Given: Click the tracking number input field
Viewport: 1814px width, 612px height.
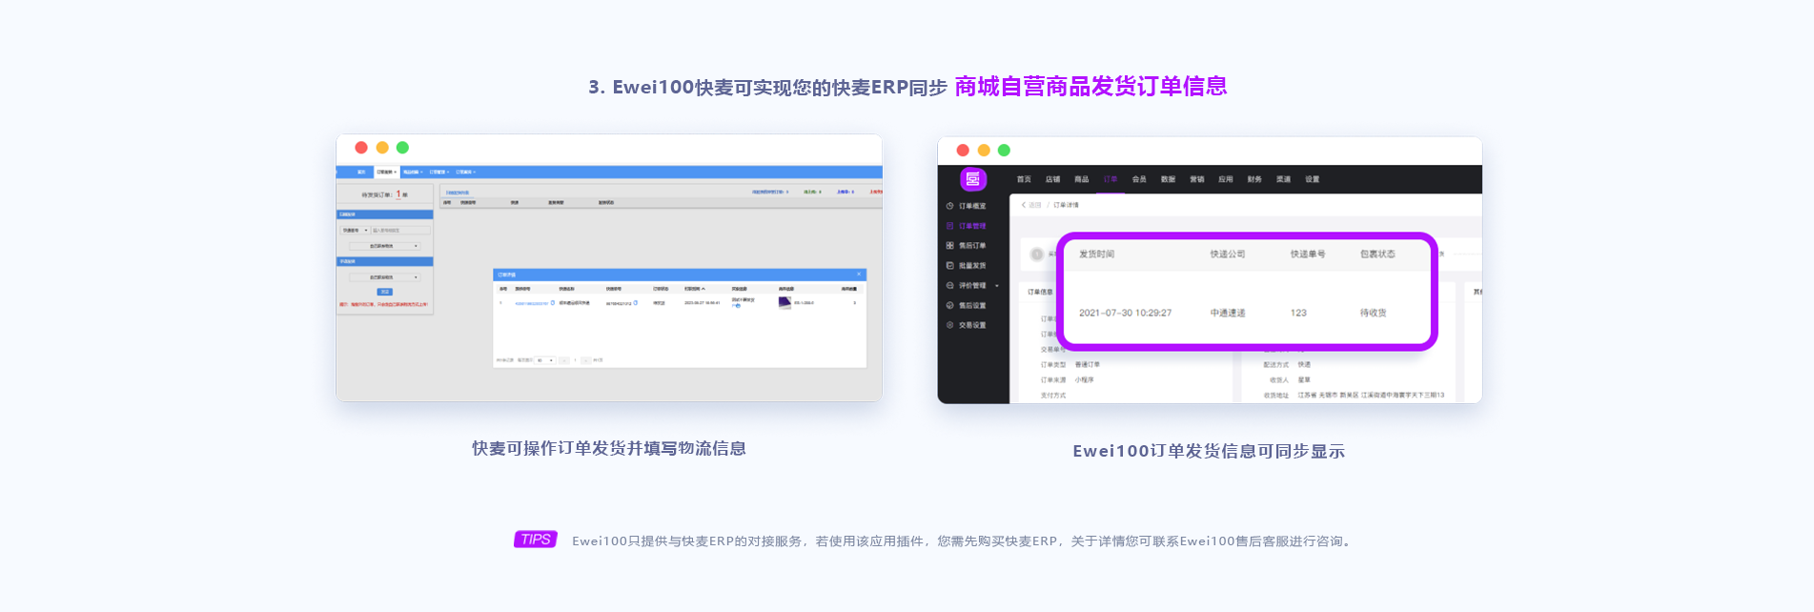Looking at the screenshot, I should 400,231.
